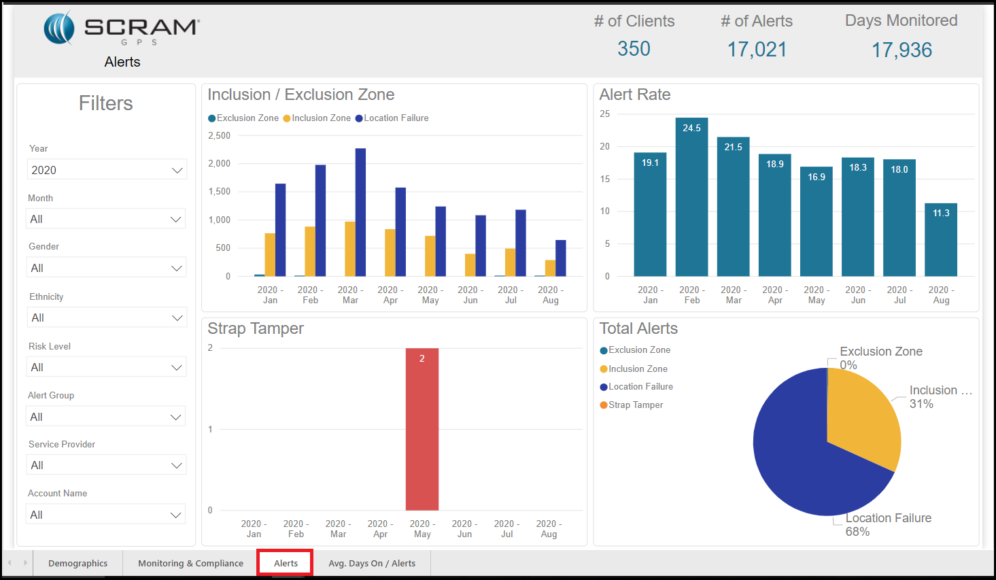
Task: Click Location Failure legend marker in bar chart
Action: pyautogui.click(x=359, y=118)
